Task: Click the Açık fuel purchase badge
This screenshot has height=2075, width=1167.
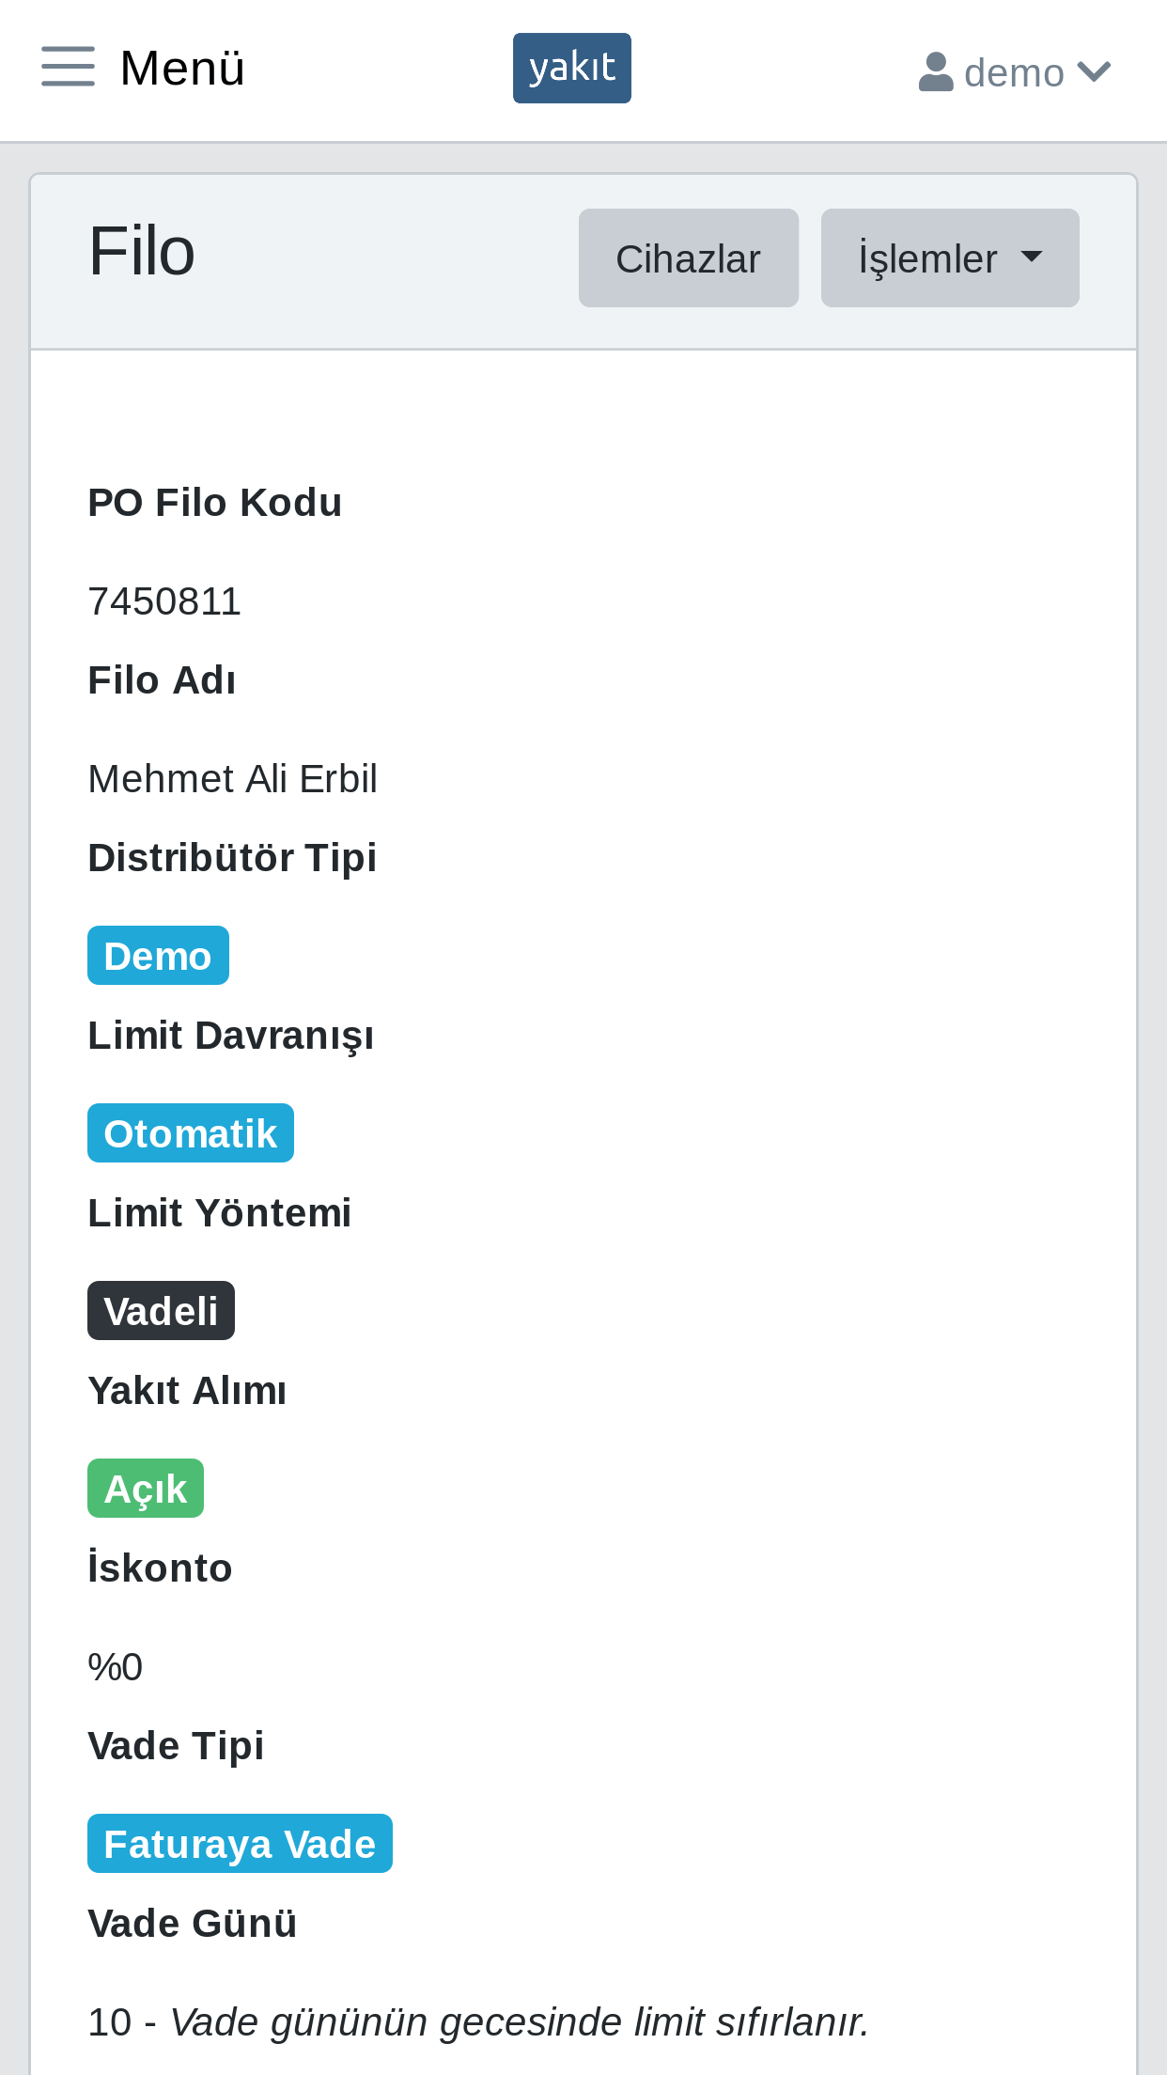Action: coord(146,1489)
